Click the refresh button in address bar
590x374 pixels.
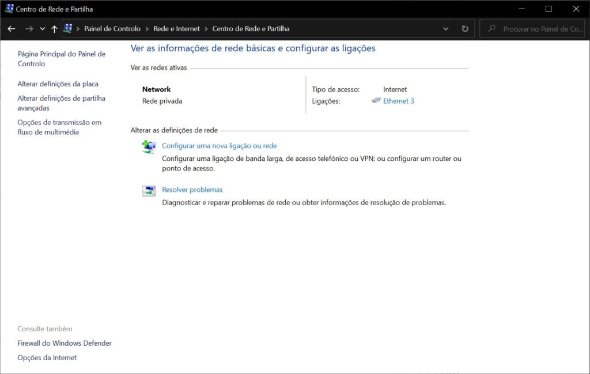465,29
